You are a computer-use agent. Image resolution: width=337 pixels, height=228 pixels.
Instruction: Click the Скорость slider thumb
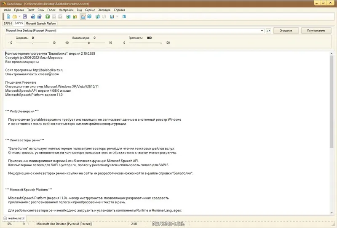[32, 43]
